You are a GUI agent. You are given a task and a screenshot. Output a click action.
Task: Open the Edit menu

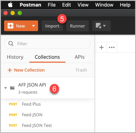click(67, 5)
